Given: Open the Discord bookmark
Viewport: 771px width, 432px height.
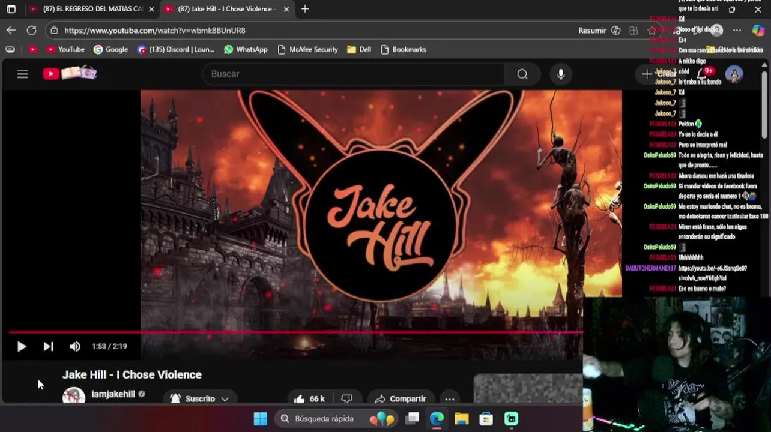Looking at the screenshot, I should point(175,49).
